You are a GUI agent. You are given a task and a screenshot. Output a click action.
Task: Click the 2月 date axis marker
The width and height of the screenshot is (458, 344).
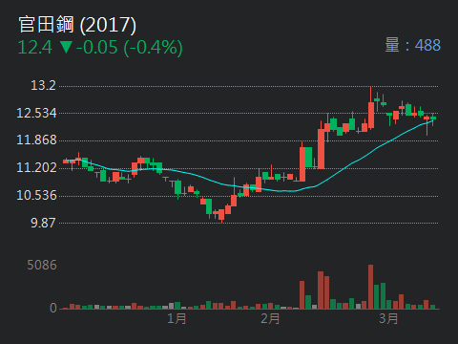point(270,318)
